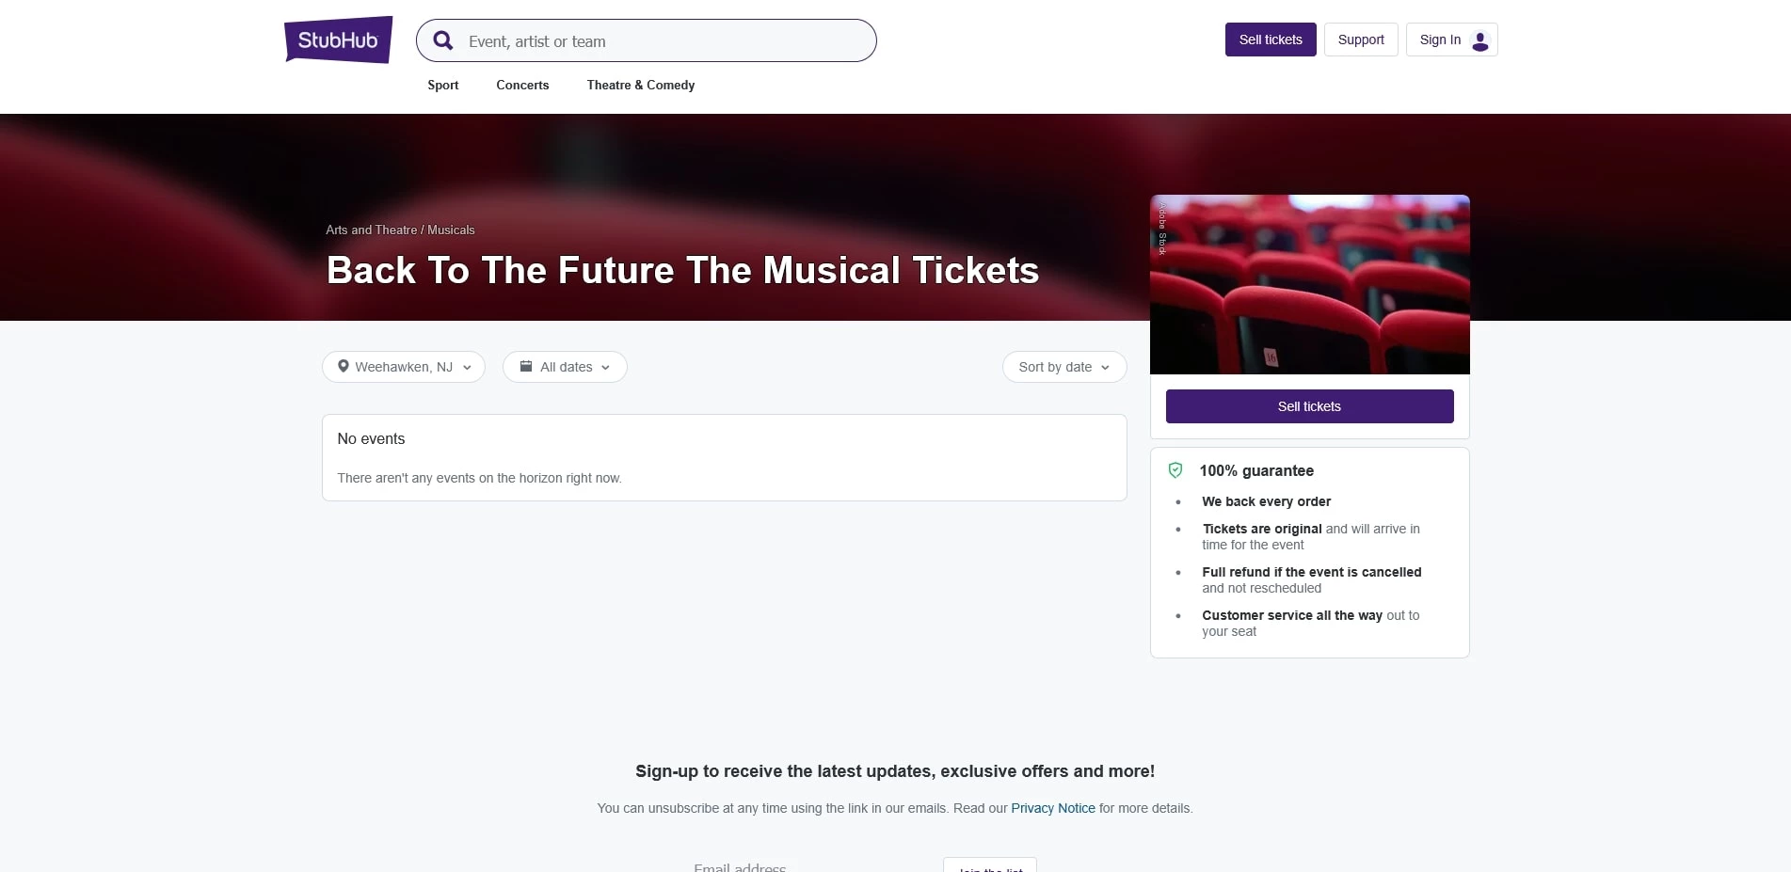Click the location pin icon
This screenshot has width=1791, height=872.
tap(344, 366)
